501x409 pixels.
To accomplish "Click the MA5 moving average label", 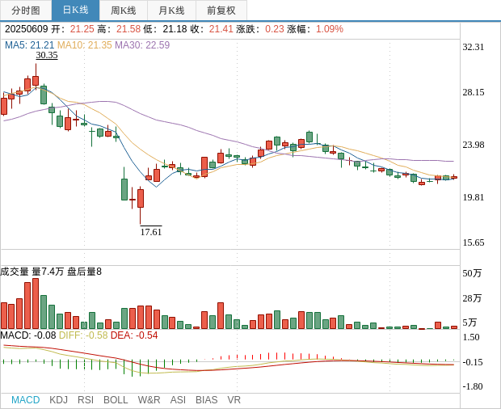I will pos(29,45).
